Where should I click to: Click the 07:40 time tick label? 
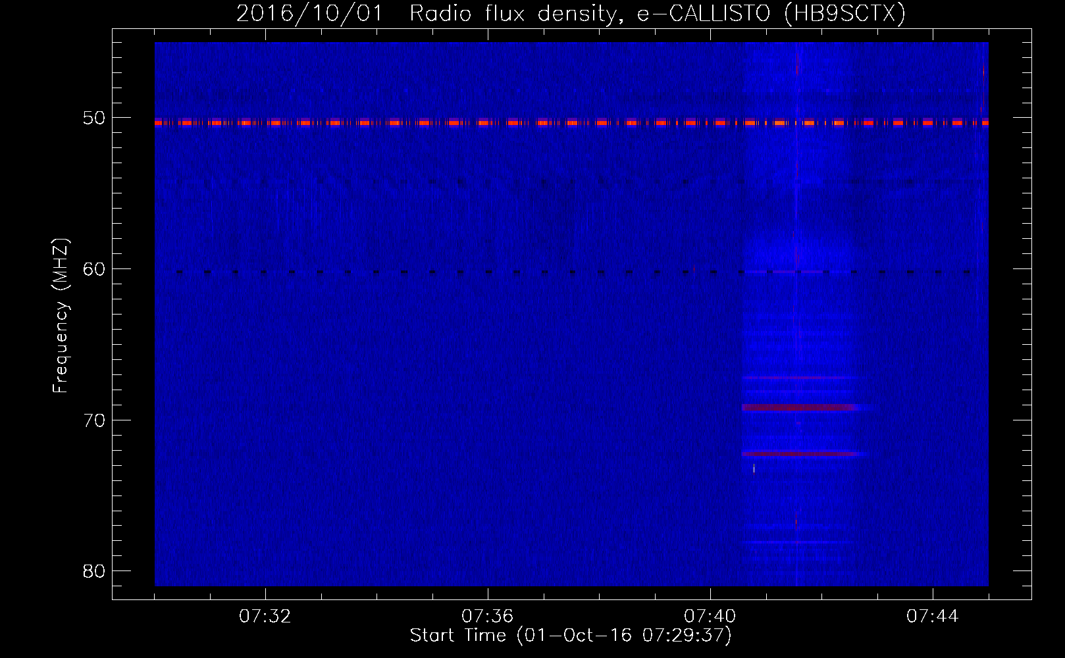pos(710,617)
